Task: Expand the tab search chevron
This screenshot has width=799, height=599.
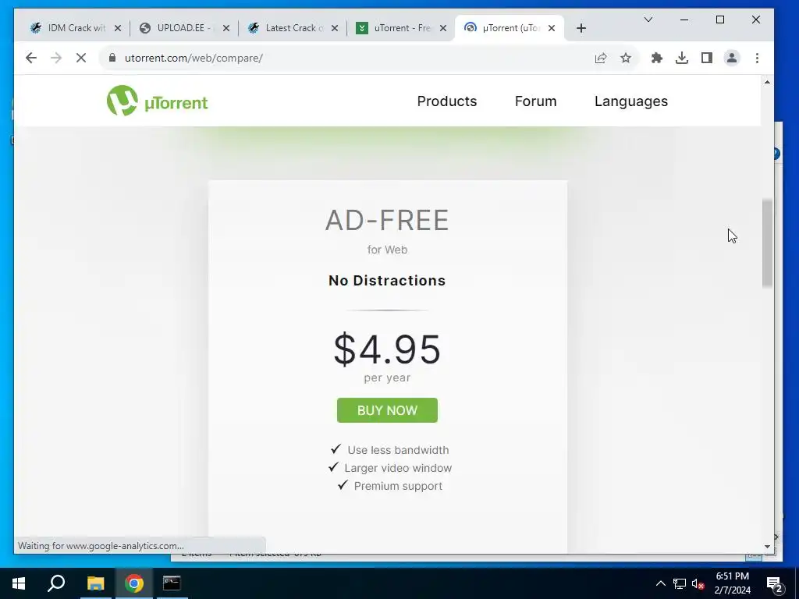Action: pyautogui.click(x=648, y=19)
